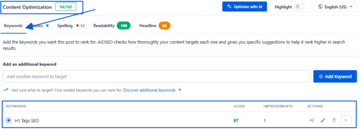The width and height of the screenshot is (361, 129).
Task: Switch to the Readability tab
Action: [x=112, y=26]
